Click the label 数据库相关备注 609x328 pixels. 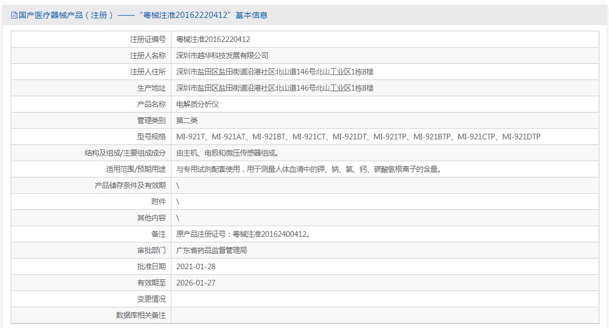tap(141, 315)
